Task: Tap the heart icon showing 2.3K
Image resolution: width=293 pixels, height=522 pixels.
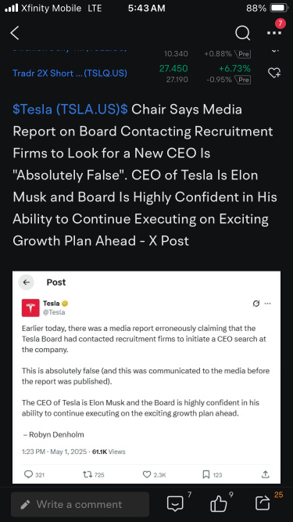Action: [x=147, y=474]
